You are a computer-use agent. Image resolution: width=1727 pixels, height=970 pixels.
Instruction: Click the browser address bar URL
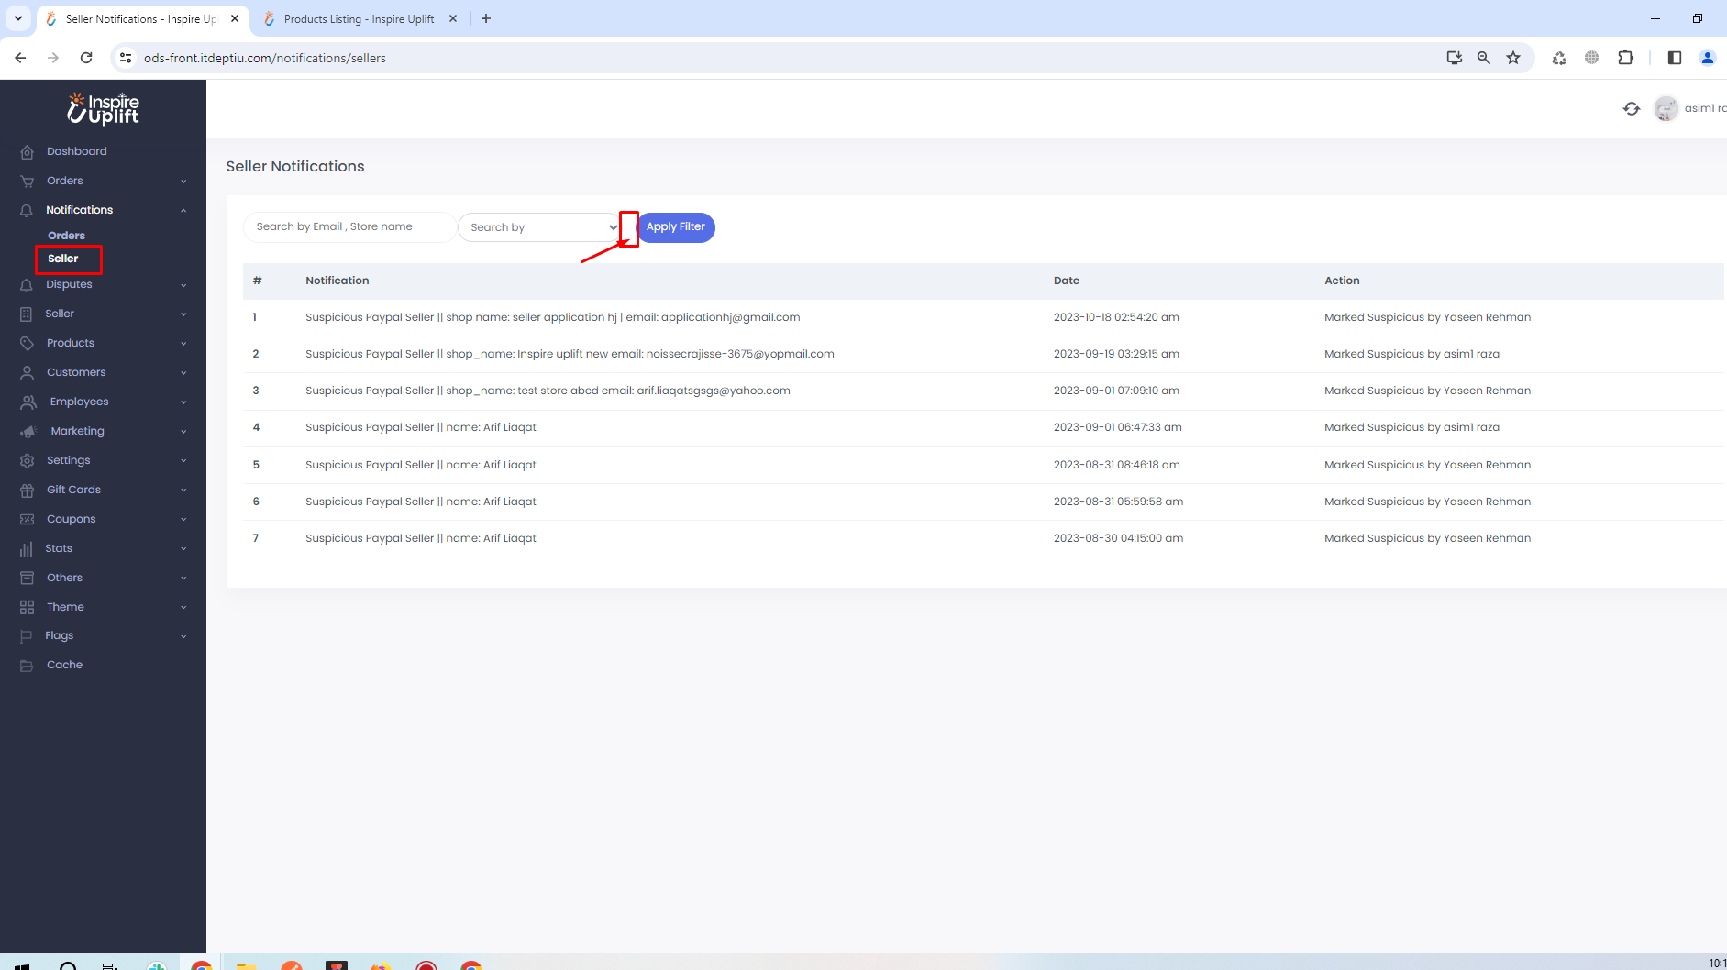coord(264,58)
